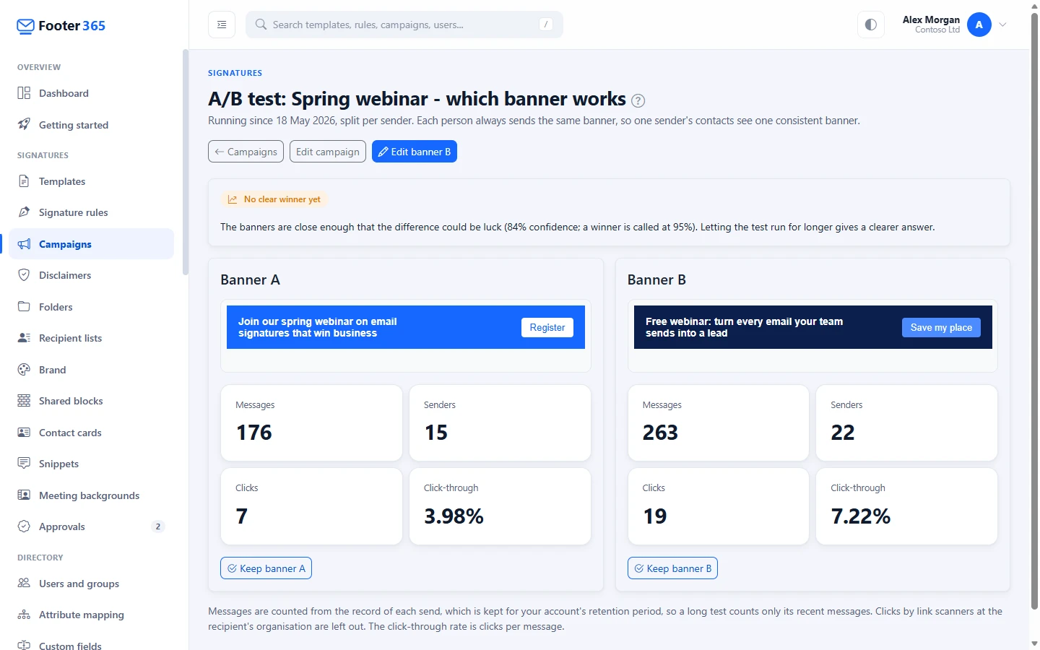
Task: Click the Users and groups icon
Action: coord(24,584)
